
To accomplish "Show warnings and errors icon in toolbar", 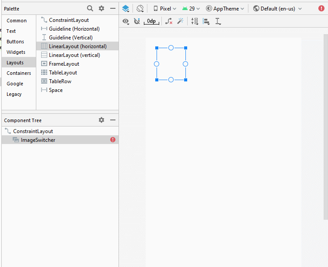I will (x=321, y=8).
